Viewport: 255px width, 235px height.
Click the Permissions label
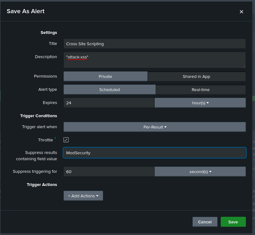46,76
